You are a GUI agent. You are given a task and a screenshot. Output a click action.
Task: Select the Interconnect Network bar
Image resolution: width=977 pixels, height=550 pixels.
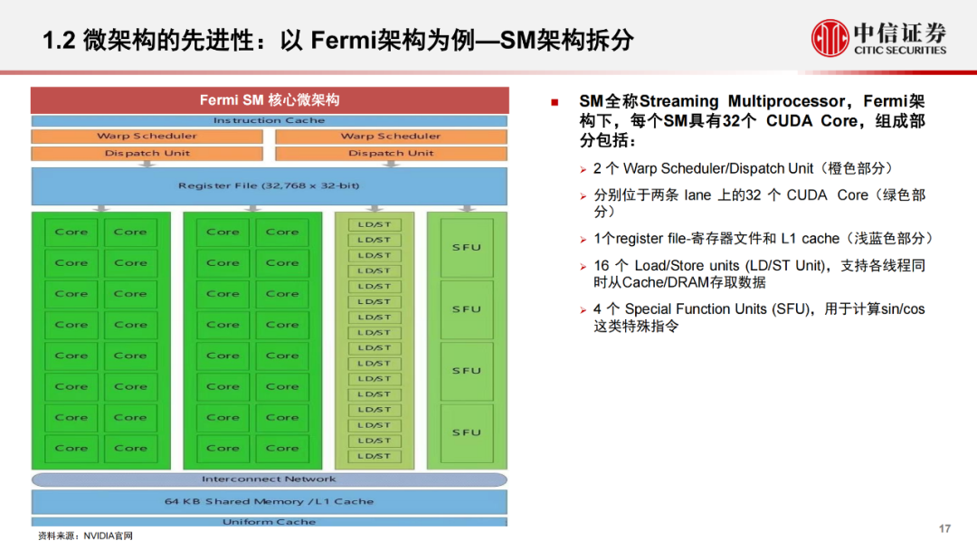click(x=270, y=479)
